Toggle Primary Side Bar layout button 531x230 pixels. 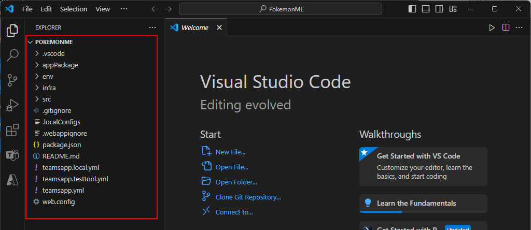pyautogui.click(x=412, y=9)
